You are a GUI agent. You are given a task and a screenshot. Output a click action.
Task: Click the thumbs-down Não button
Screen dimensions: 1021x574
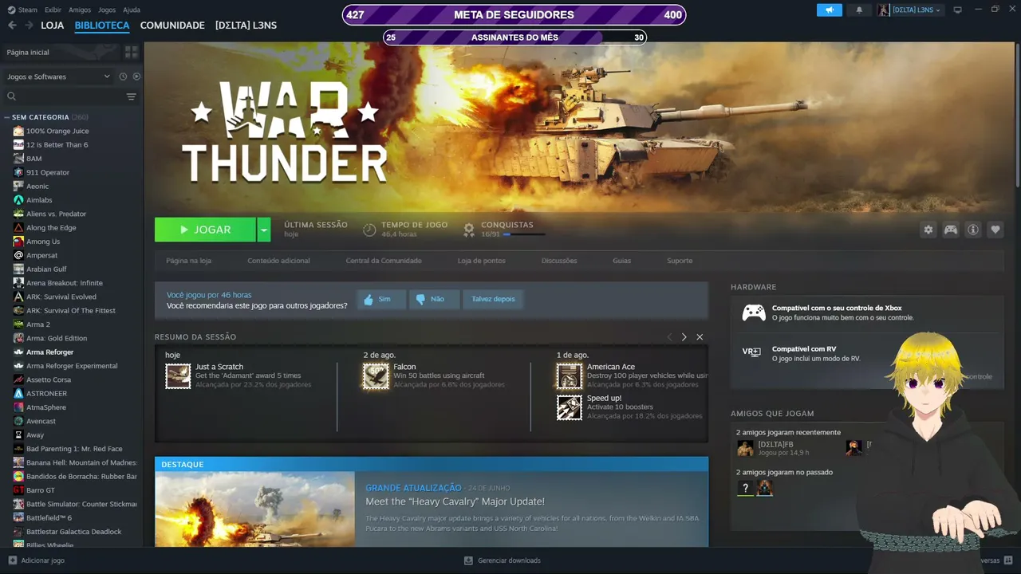434,299
